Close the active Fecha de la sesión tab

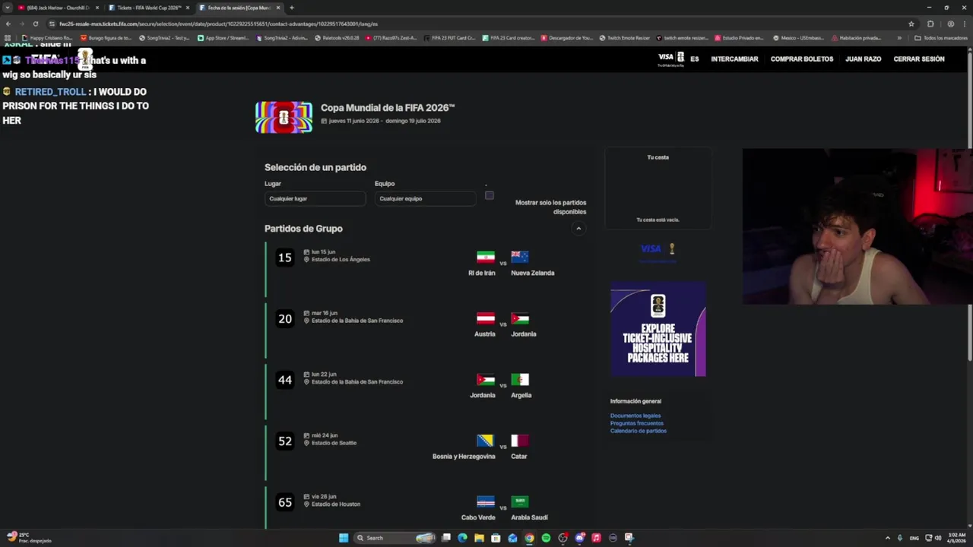(278, 8)
